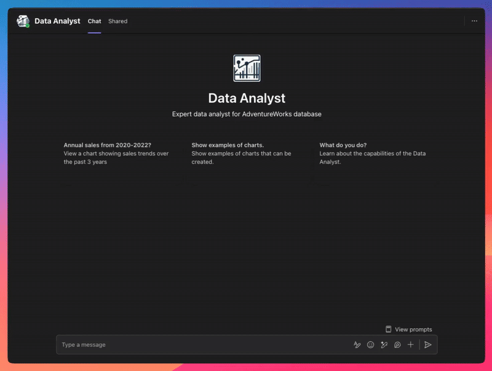Switch to the Shared tab
The image size is (492, 371).
point(117,21)
